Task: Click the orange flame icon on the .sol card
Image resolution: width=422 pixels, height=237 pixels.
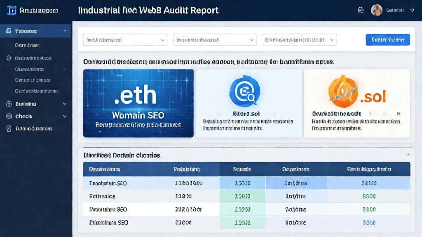Action: click(343, 91)
